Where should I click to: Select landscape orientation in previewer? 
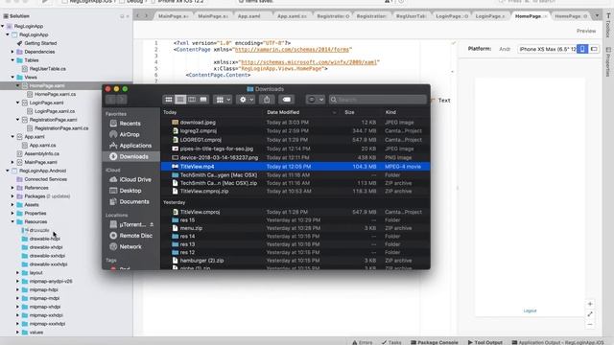[594, 49]
